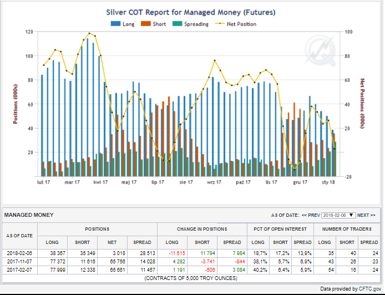Go to the previous report date with PREV

click(x=311, y=215)
